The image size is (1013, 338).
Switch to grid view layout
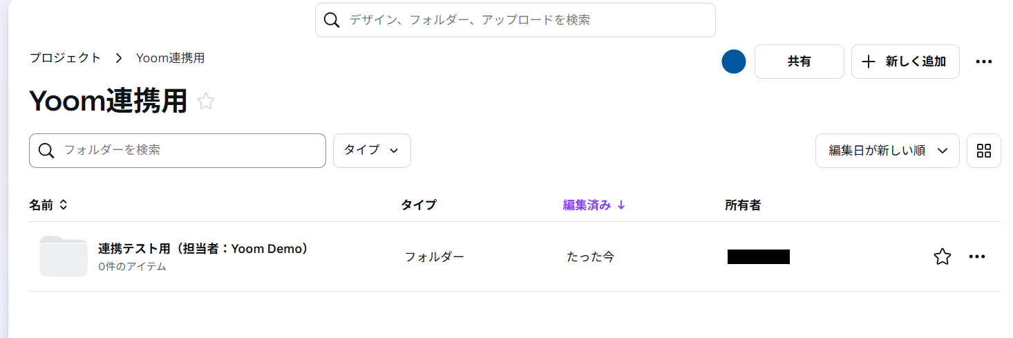click(x=983, y=151)
